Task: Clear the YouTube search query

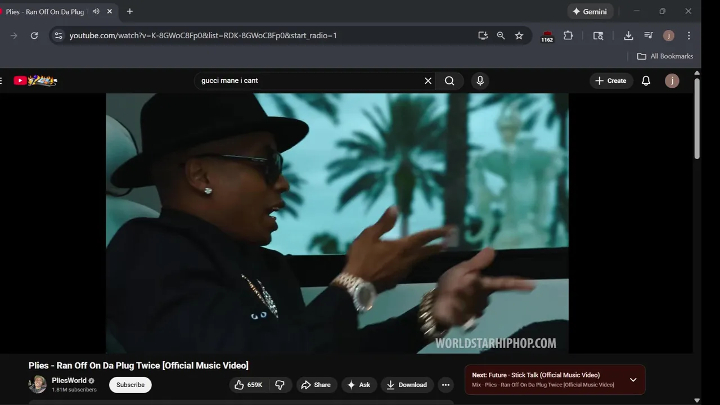Action: (428, 80)
